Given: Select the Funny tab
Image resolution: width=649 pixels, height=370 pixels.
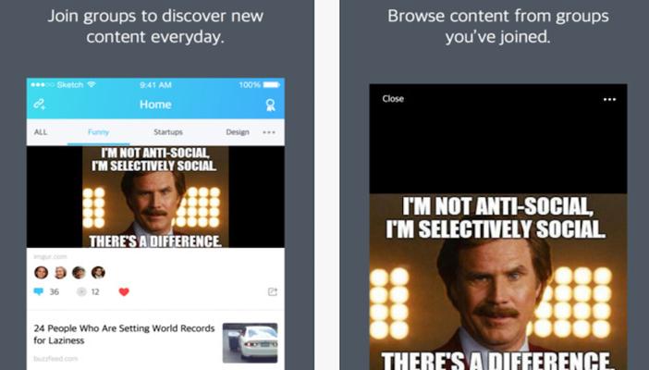Looking at the screenshot, I should pyautogui.click(x=98, y=132).
